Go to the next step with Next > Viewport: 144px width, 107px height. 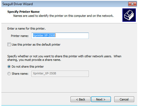101,99
